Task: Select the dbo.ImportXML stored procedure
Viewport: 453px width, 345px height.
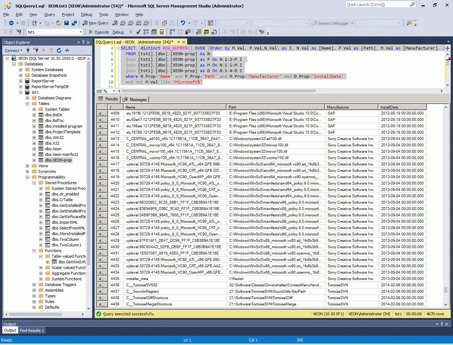Action: (65, 222)
